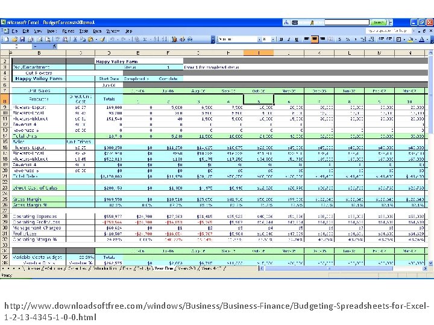Select the 'Cut Flowers' cell
This screenshot has width=434, height=325.
(x=39, y=73)
